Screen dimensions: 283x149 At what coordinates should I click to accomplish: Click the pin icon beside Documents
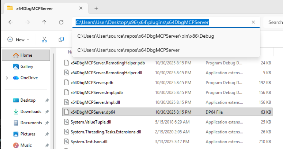47,123
